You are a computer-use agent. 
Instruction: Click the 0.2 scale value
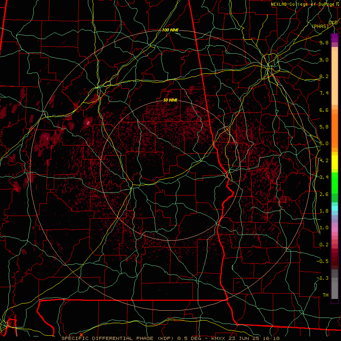pyautogui.click(x=324, y=245)
